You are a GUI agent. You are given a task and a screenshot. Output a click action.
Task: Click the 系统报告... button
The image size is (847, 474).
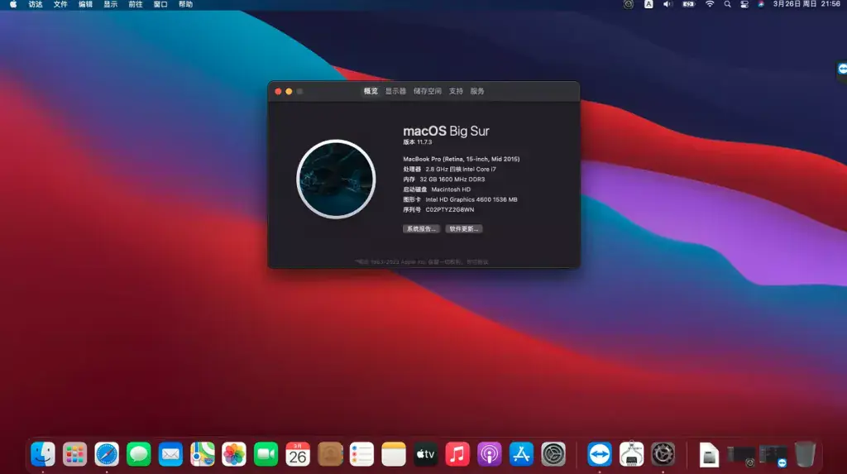tap(421, 229)
